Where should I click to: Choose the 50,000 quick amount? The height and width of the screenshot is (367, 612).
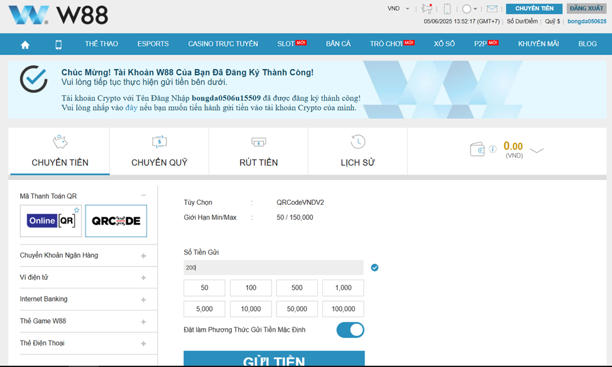pyautogui.click(x=297, y=309)
